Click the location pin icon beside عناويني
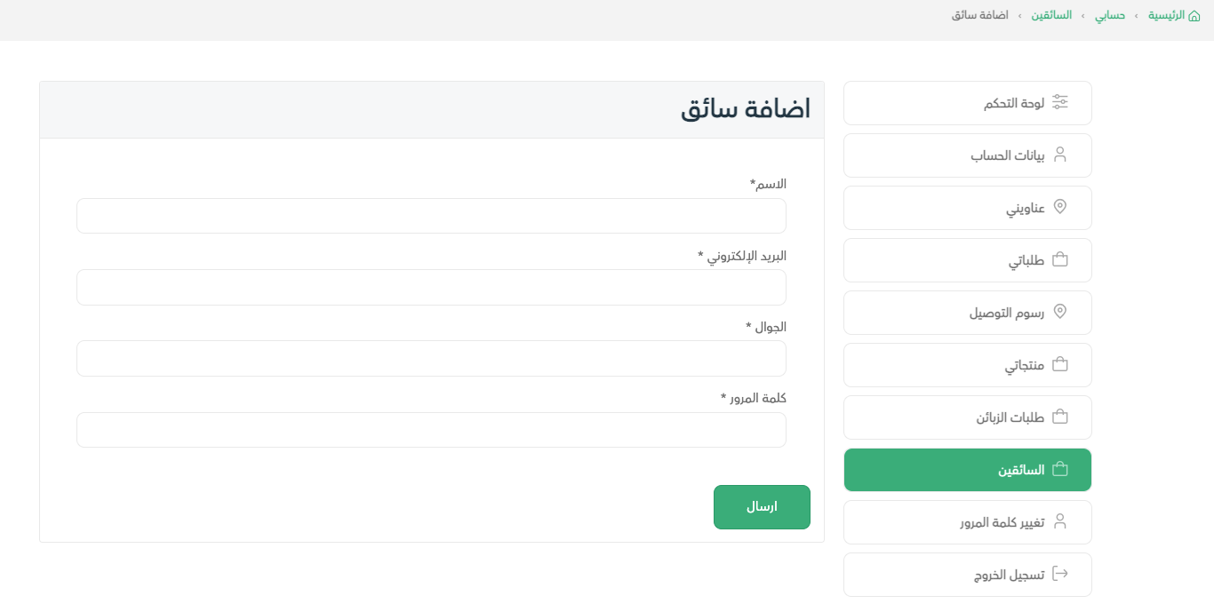 click(1059, 207)
